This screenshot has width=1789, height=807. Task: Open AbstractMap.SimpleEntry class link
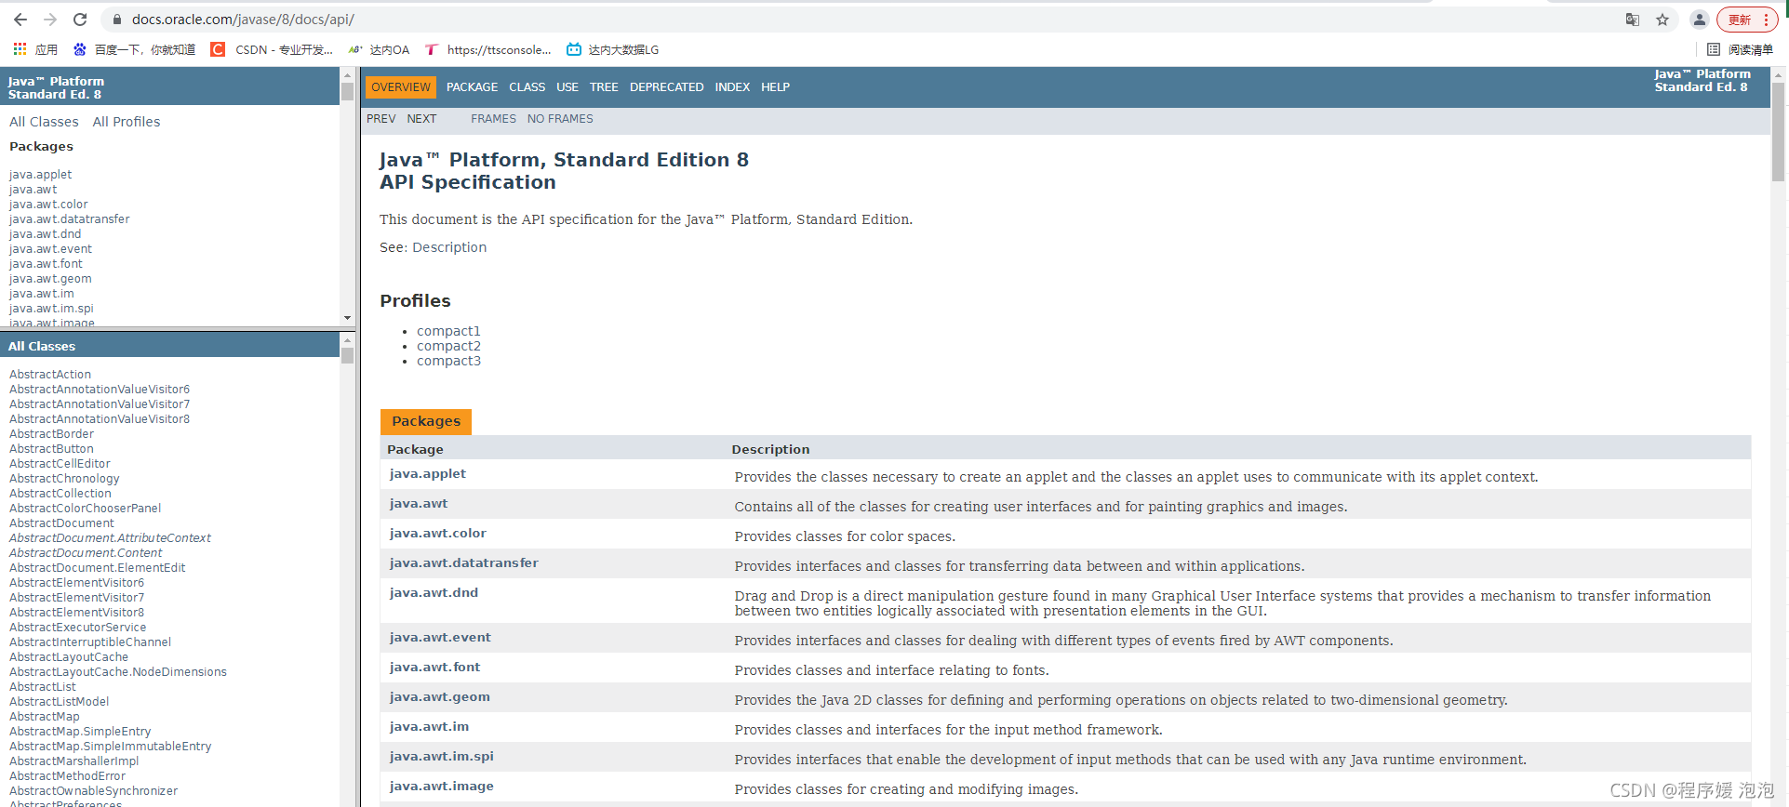80,732
